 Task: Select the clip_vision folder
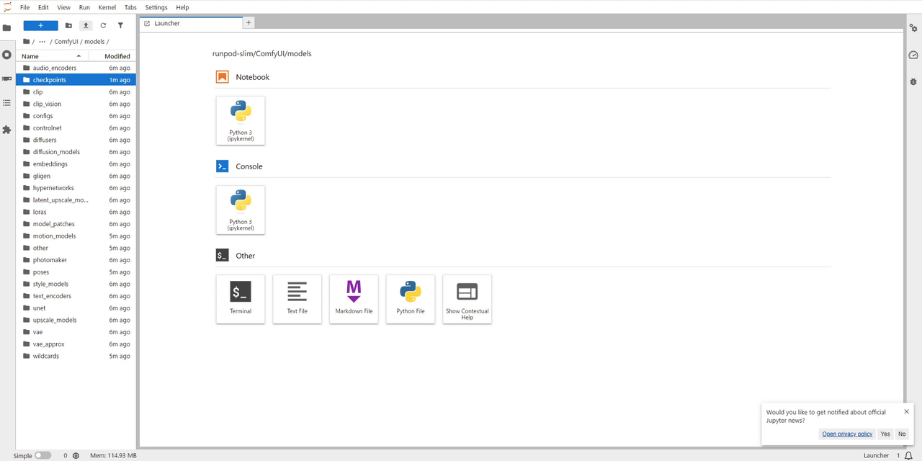click(x=76, y=104)
